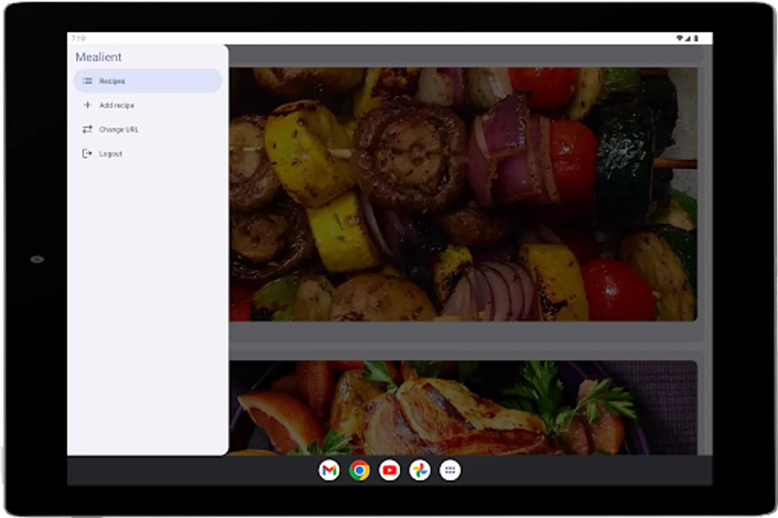Open YouTube from the taskbar

coord(390,471)
